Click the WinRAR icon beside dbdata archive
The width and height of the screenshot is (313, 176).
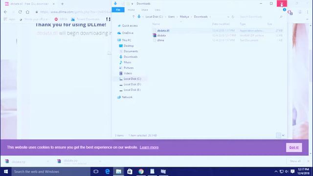(155, 35)
